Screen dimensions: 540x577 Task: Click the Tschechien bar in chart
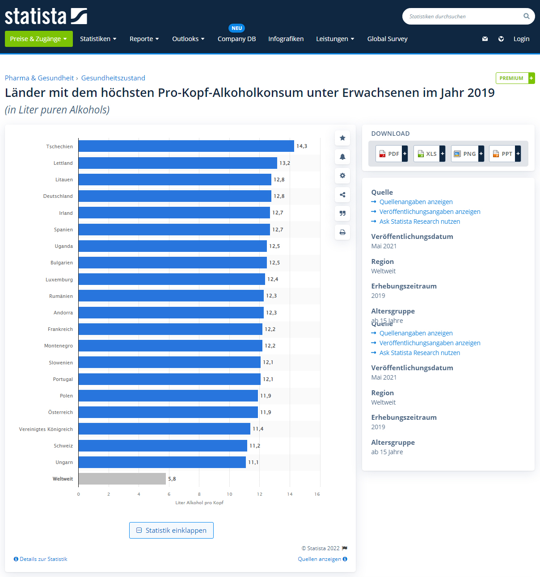[186, 146]
